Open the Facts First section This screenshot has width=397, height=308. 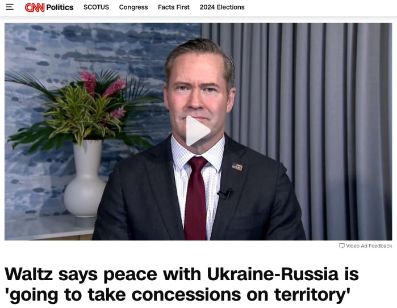click(174, 7)
